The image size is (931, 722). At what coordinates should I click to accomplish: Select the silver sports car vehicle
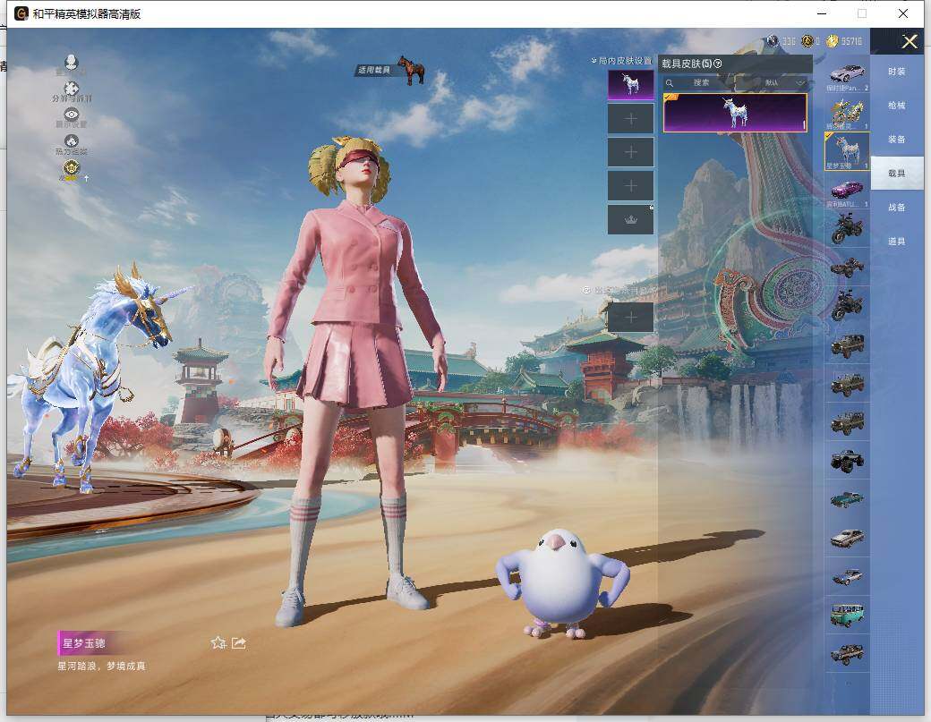point(847,74)
